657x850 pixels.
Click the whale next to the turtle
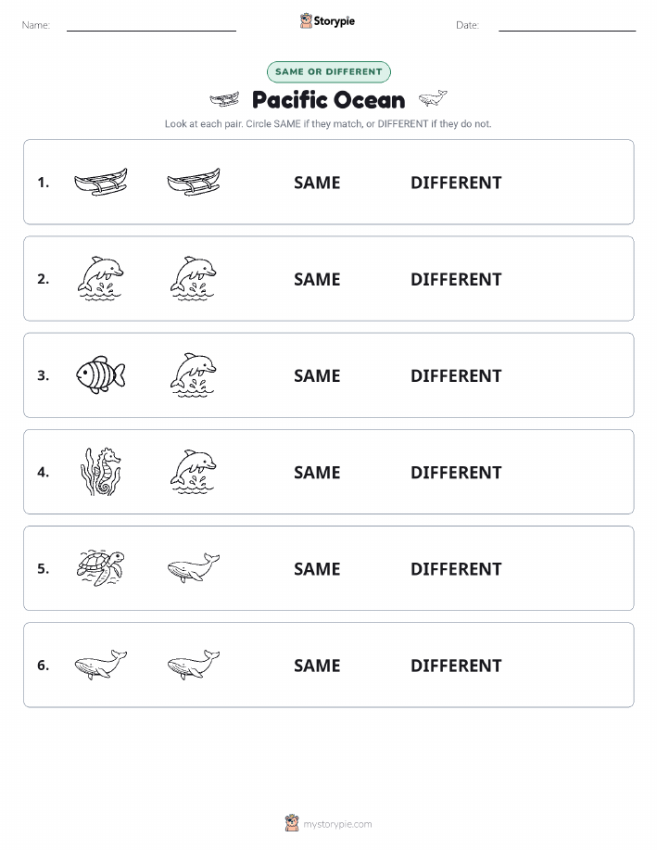(x=194, y=567)
